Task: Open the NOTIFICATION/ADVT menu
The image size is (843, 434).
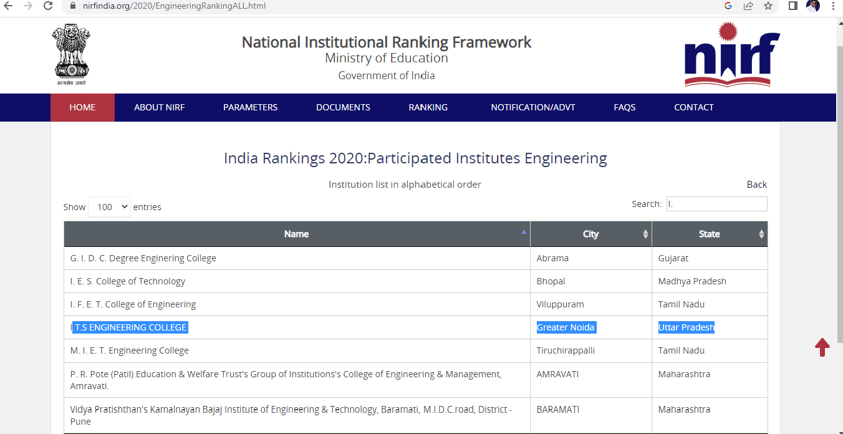Action: pyautogui.click(x=533, y=107)
